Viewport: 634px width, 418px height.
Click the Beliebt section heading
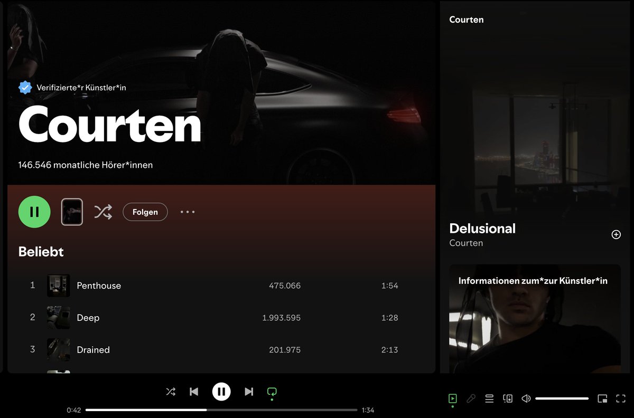click(41, 252)
